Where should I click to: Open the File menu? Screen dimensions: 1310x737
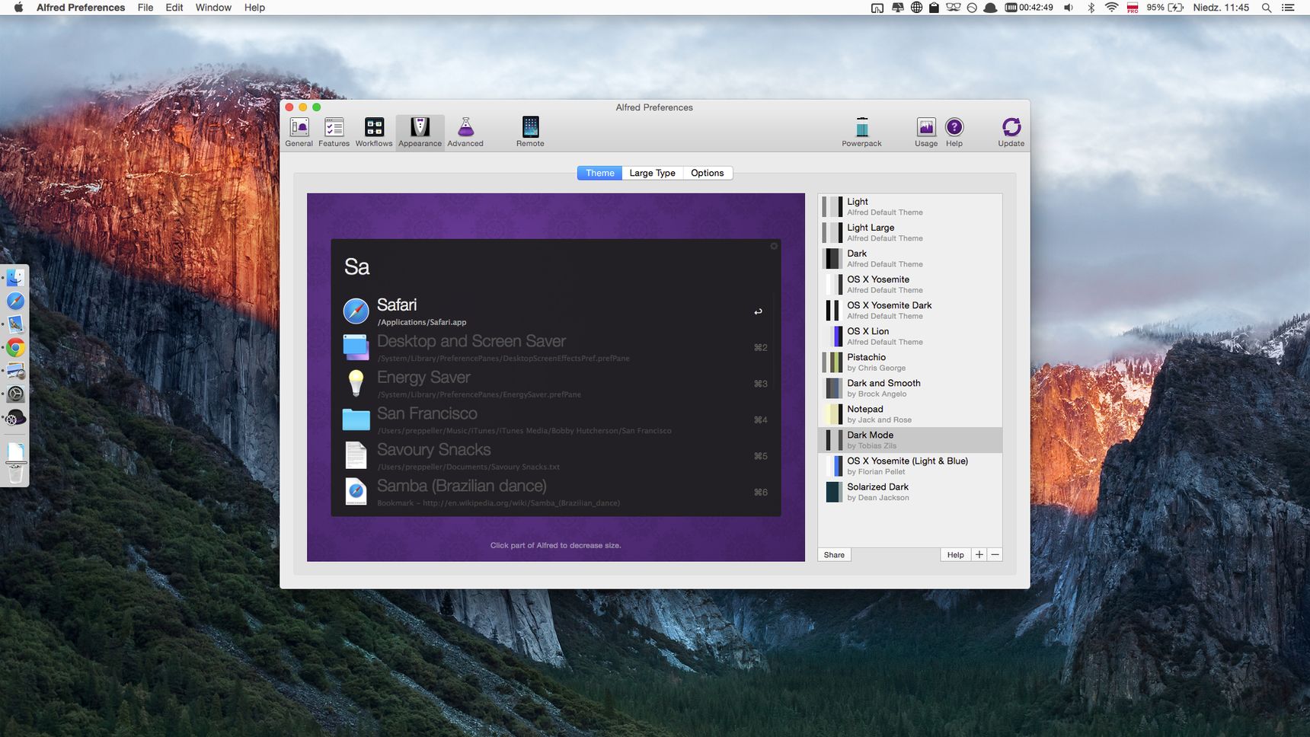click(145, 8)
